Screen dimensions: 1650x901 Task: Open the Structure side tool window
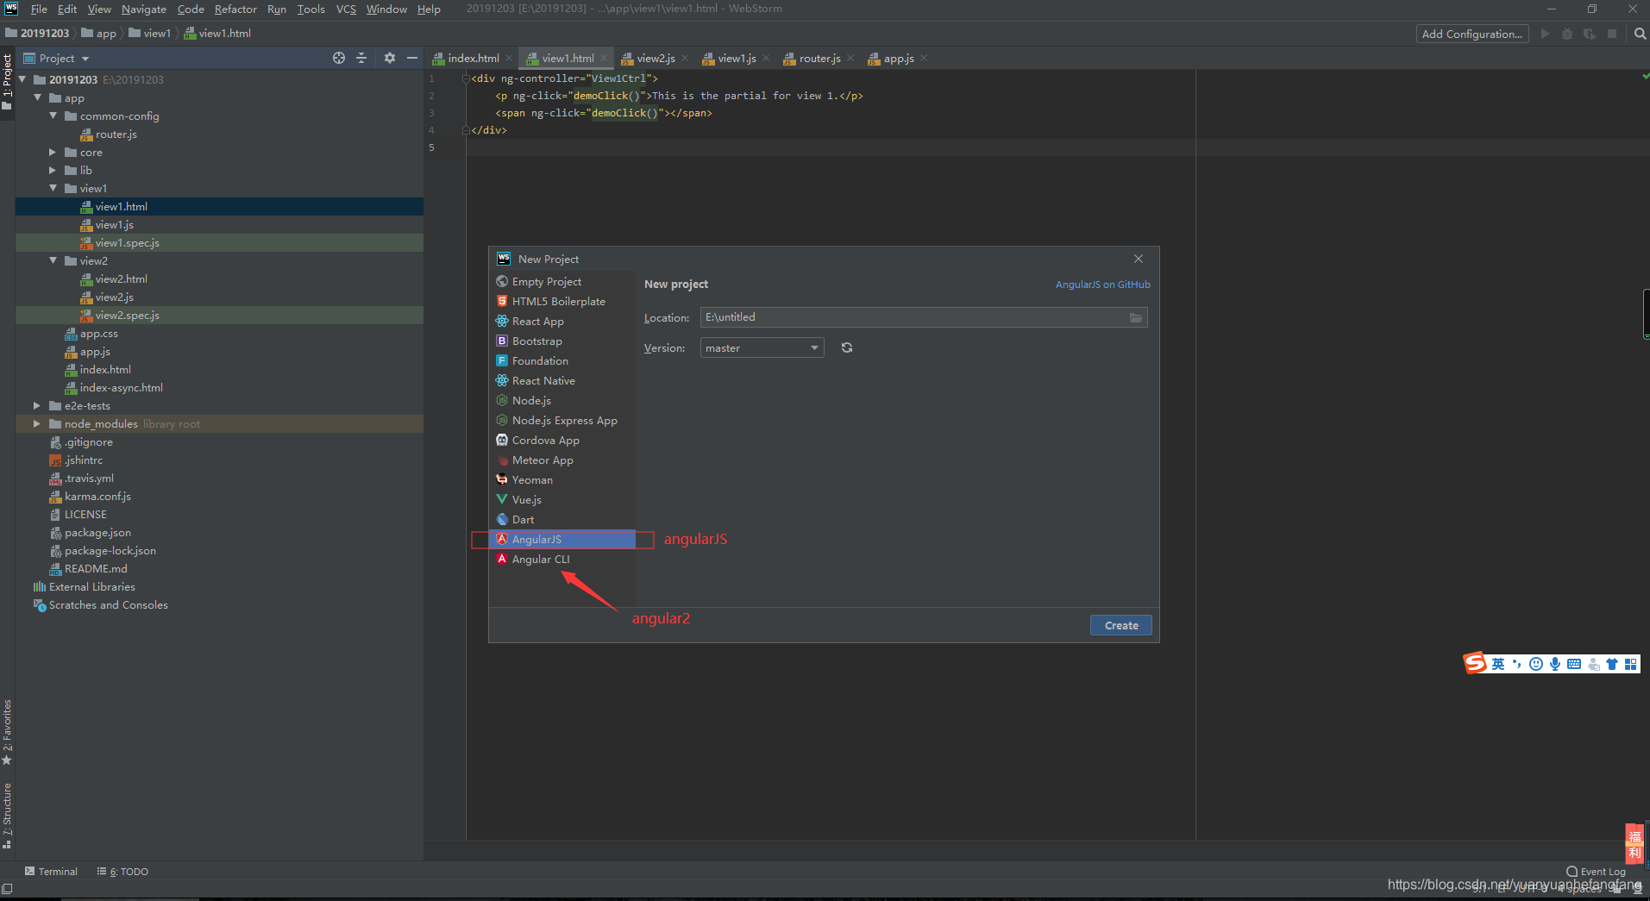pyautogui.click(x=7, y=816)
